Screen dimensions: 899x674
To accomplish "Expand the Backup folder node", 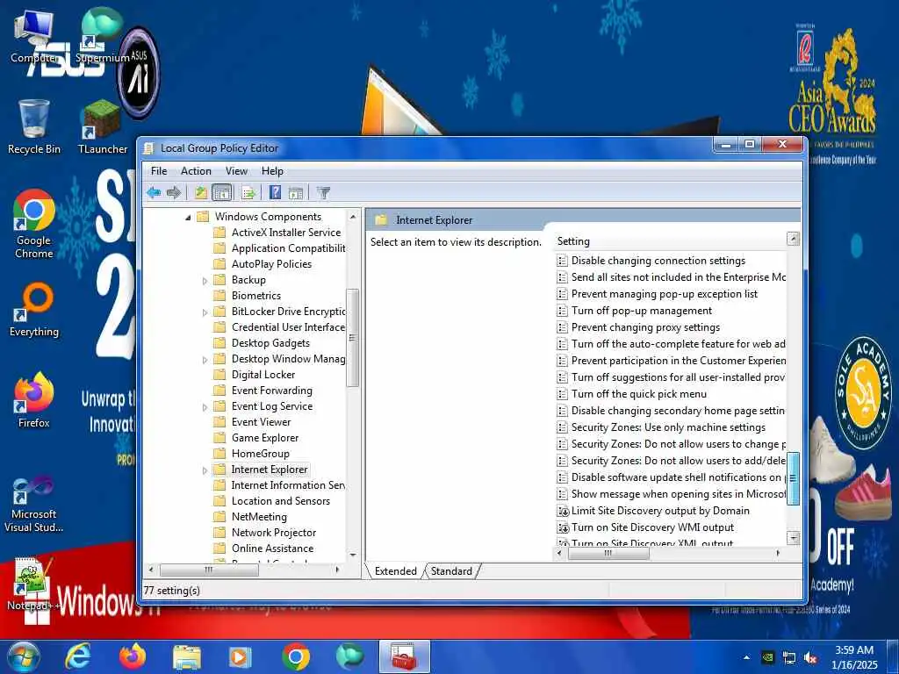I will click(x=205, y=281).
